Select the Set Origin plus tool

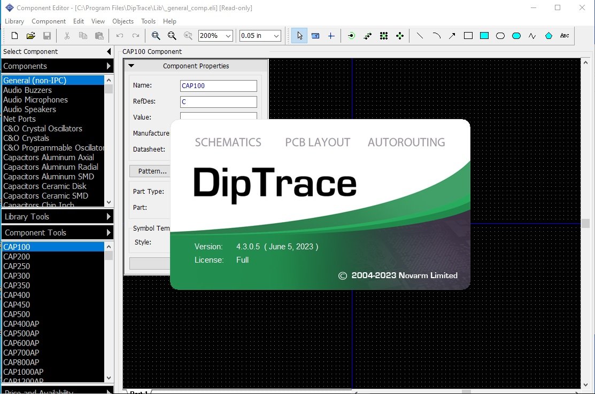331,36
